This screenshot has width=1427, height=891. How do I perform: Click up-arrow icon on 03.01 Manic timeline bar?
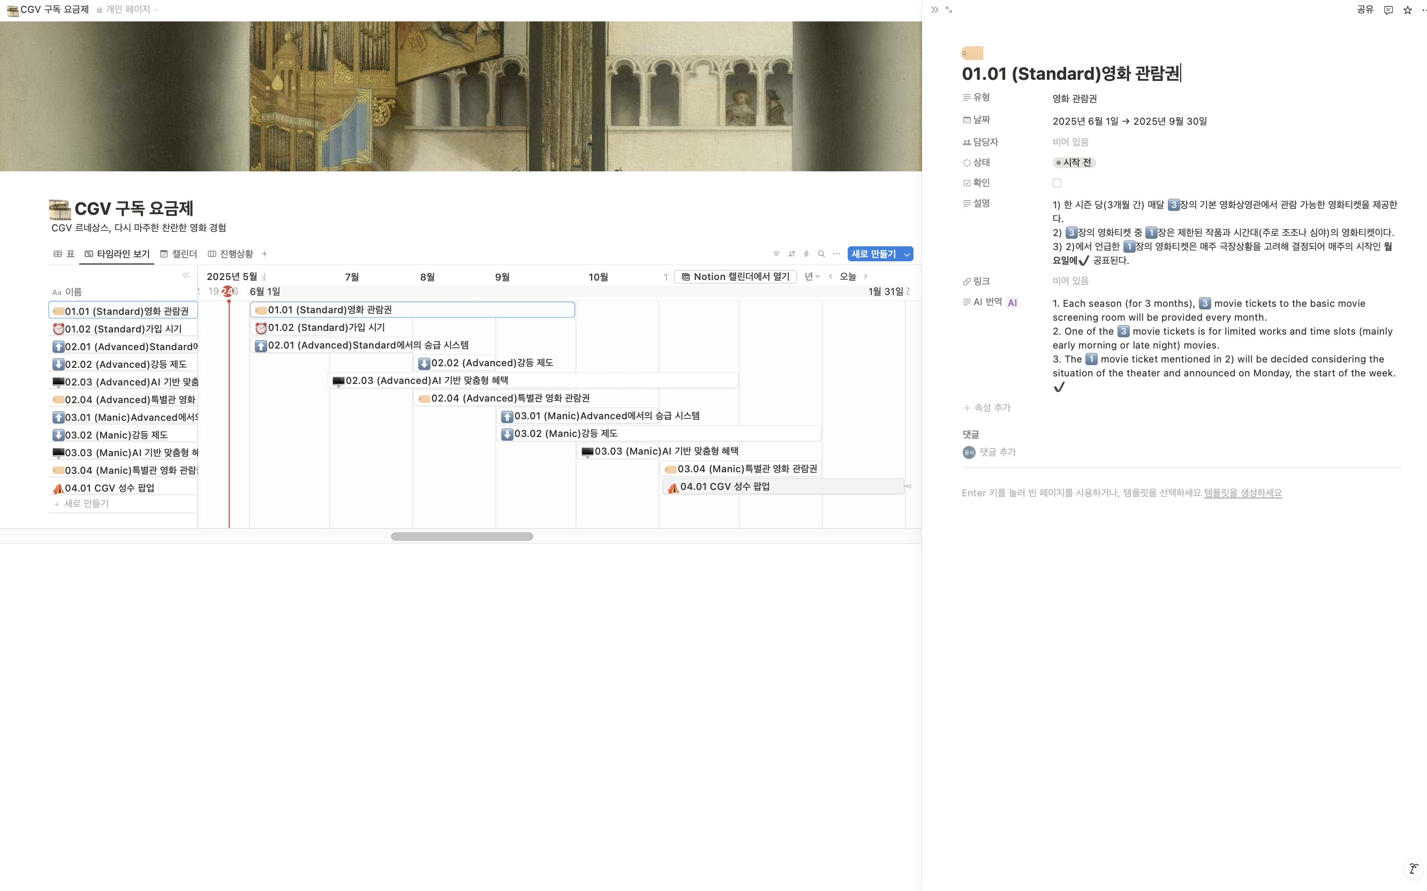click(x=507, y=417)
